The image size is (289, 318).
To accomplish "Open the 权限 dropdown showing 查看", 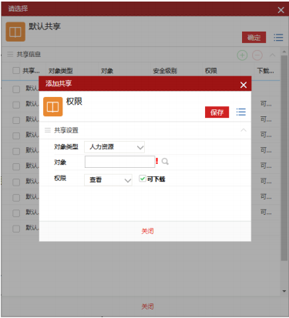I will coord(108,179).
